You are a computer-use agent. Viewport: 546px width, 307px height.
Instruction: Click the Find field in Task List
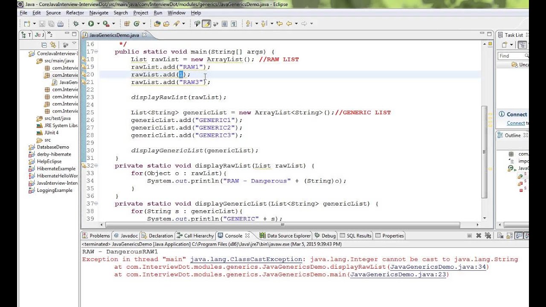click(x=513, y=56)
